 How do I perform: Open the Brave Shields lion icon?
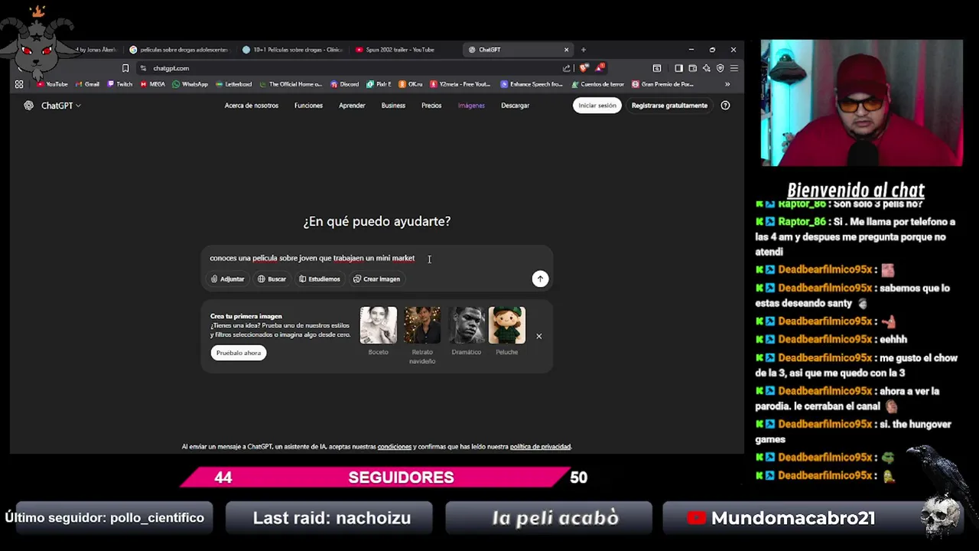[584, 68]
